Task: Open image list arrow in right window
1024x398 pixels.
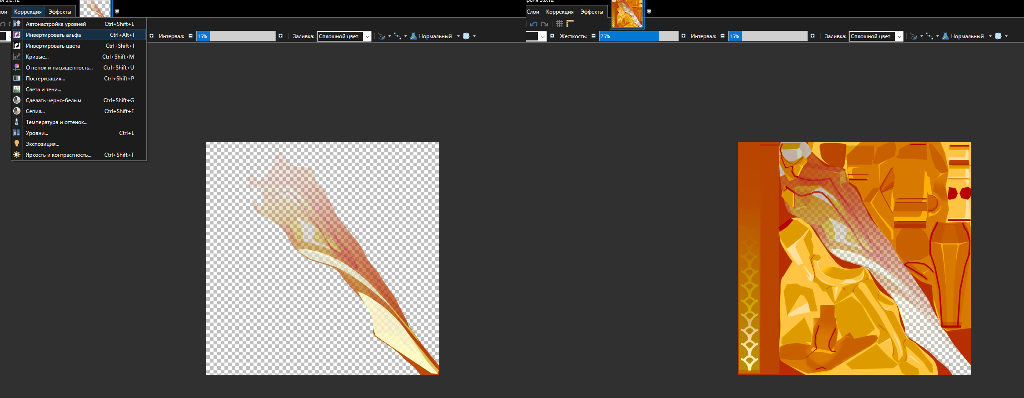Action: [649, 11]
